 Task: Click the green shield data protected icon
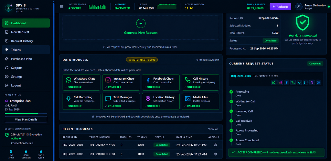(303, 23)
